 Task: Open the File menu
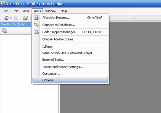(x=6, y=11)
